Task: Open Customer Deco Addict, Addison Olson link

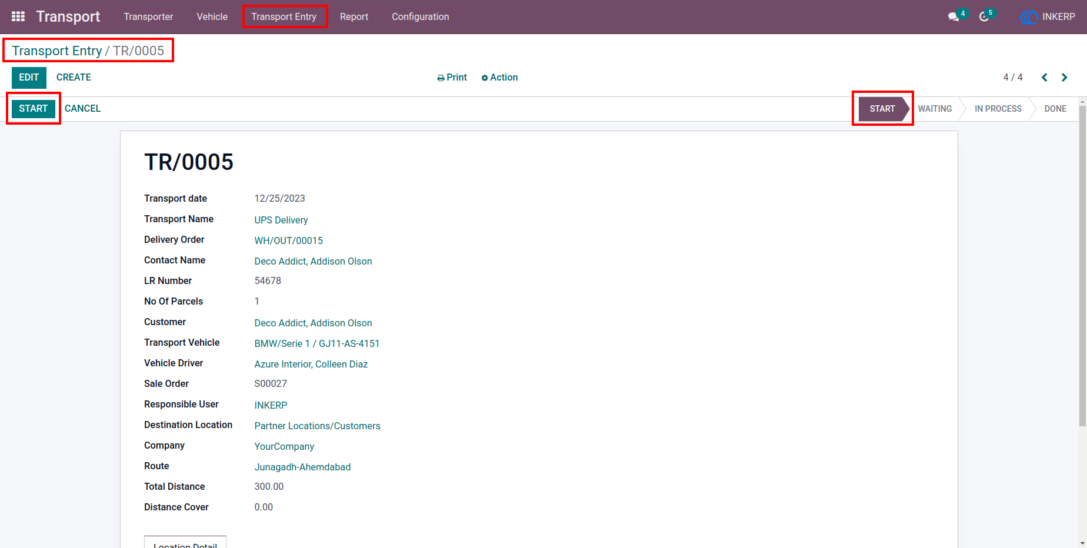Action: 314,323
